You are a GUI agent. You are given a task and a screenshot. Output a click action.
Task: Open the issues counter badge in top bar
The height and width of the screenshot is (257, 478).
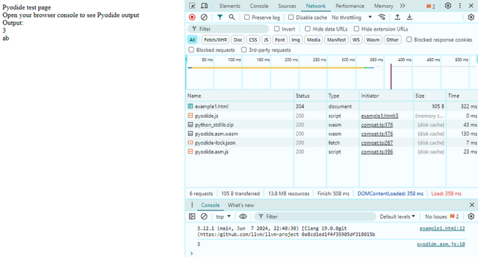[x=431, y=6]
